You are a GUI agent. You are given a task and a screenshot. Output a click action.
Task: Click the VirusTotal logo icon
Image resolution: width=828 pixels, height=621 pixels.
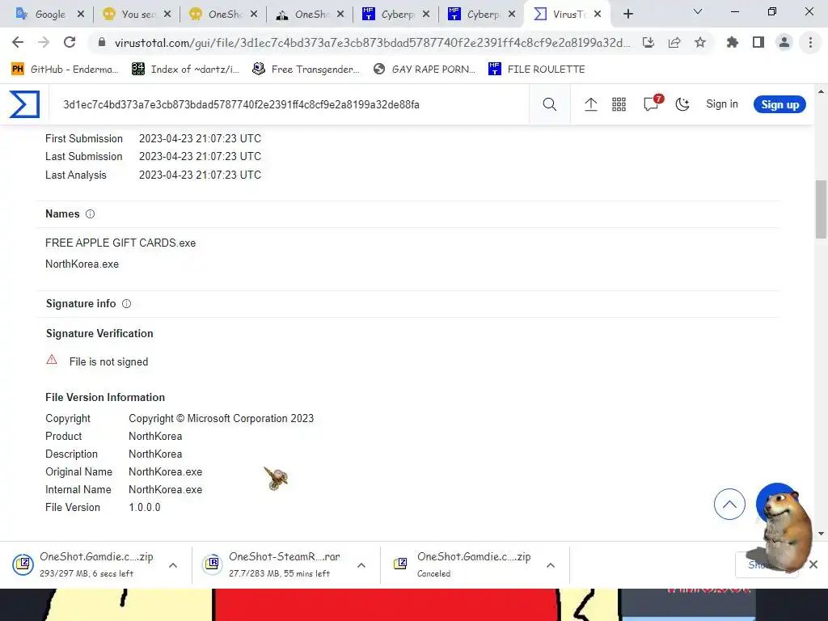tap(24, 104)
